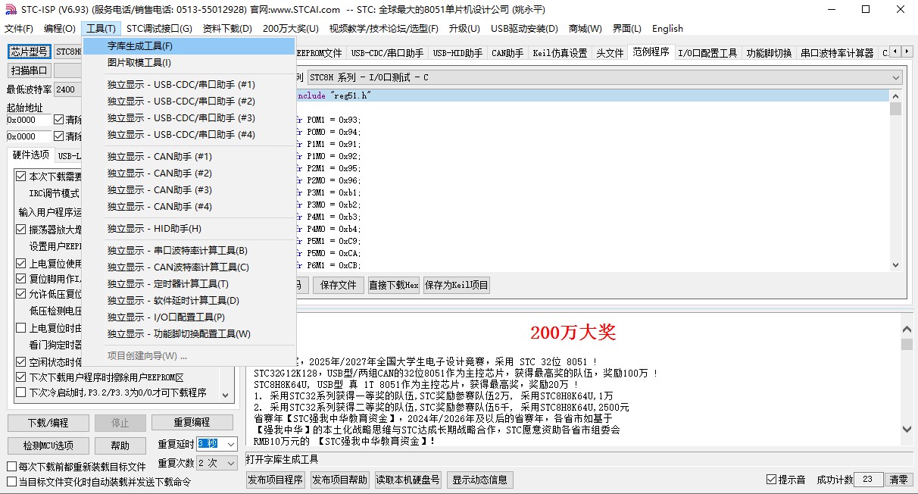The width and height of the screenshot is (918, 494).
Task: Toggle 允许低压复位 checkbox
Action: tap(21, 294)
